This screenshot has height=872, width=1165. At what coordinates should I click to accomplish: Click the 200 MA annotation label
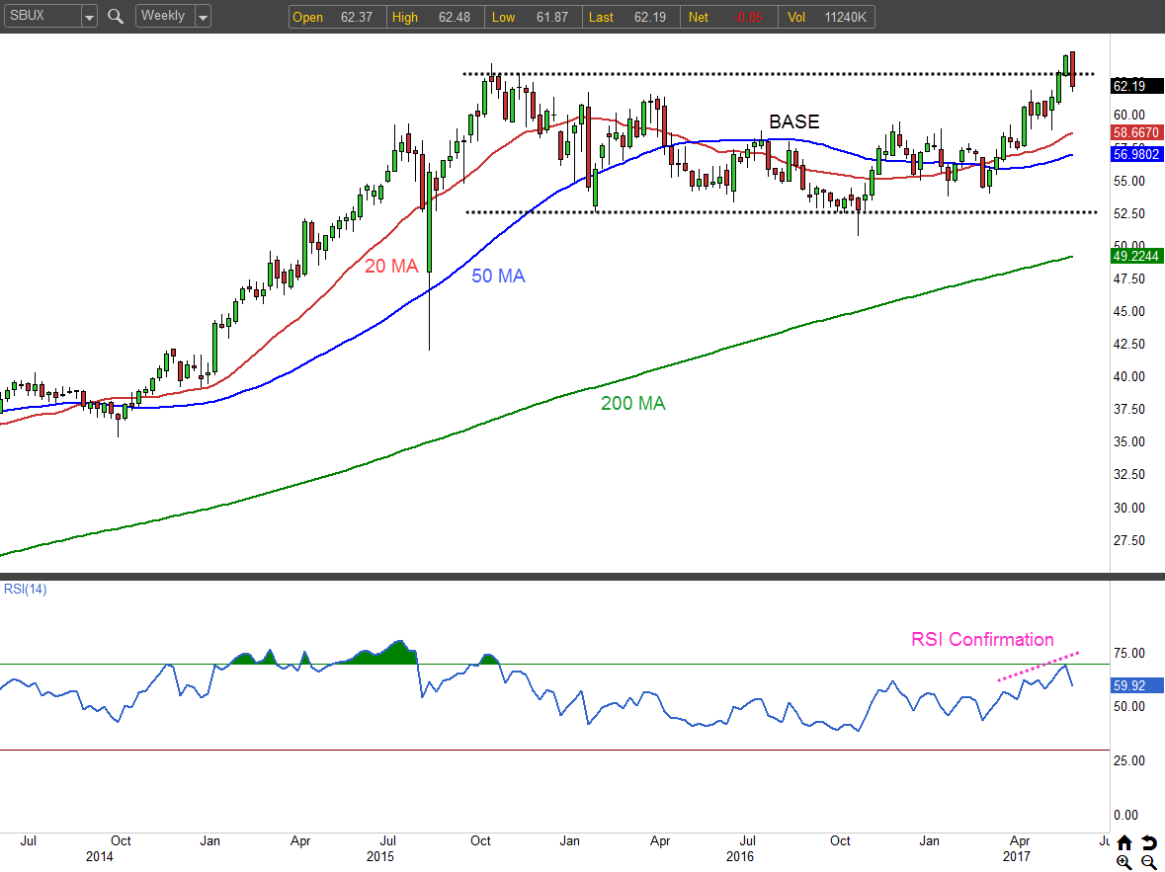[x=633, y=403]
